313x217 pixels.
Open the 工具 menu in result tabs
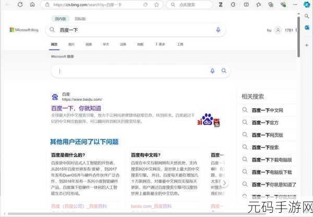pyautogui.click(x=180, y=44)
